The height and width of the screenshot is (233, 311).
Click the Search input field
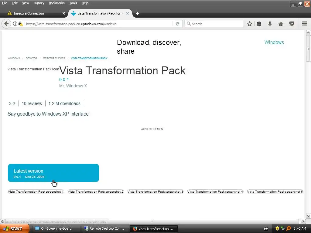pos(214,24)
